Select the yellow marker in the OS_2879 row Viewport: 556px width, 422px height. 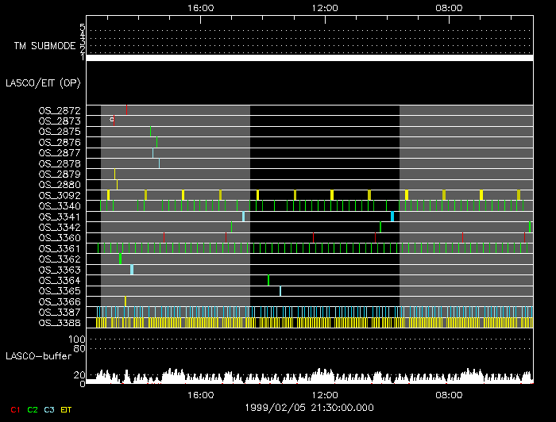114,174
